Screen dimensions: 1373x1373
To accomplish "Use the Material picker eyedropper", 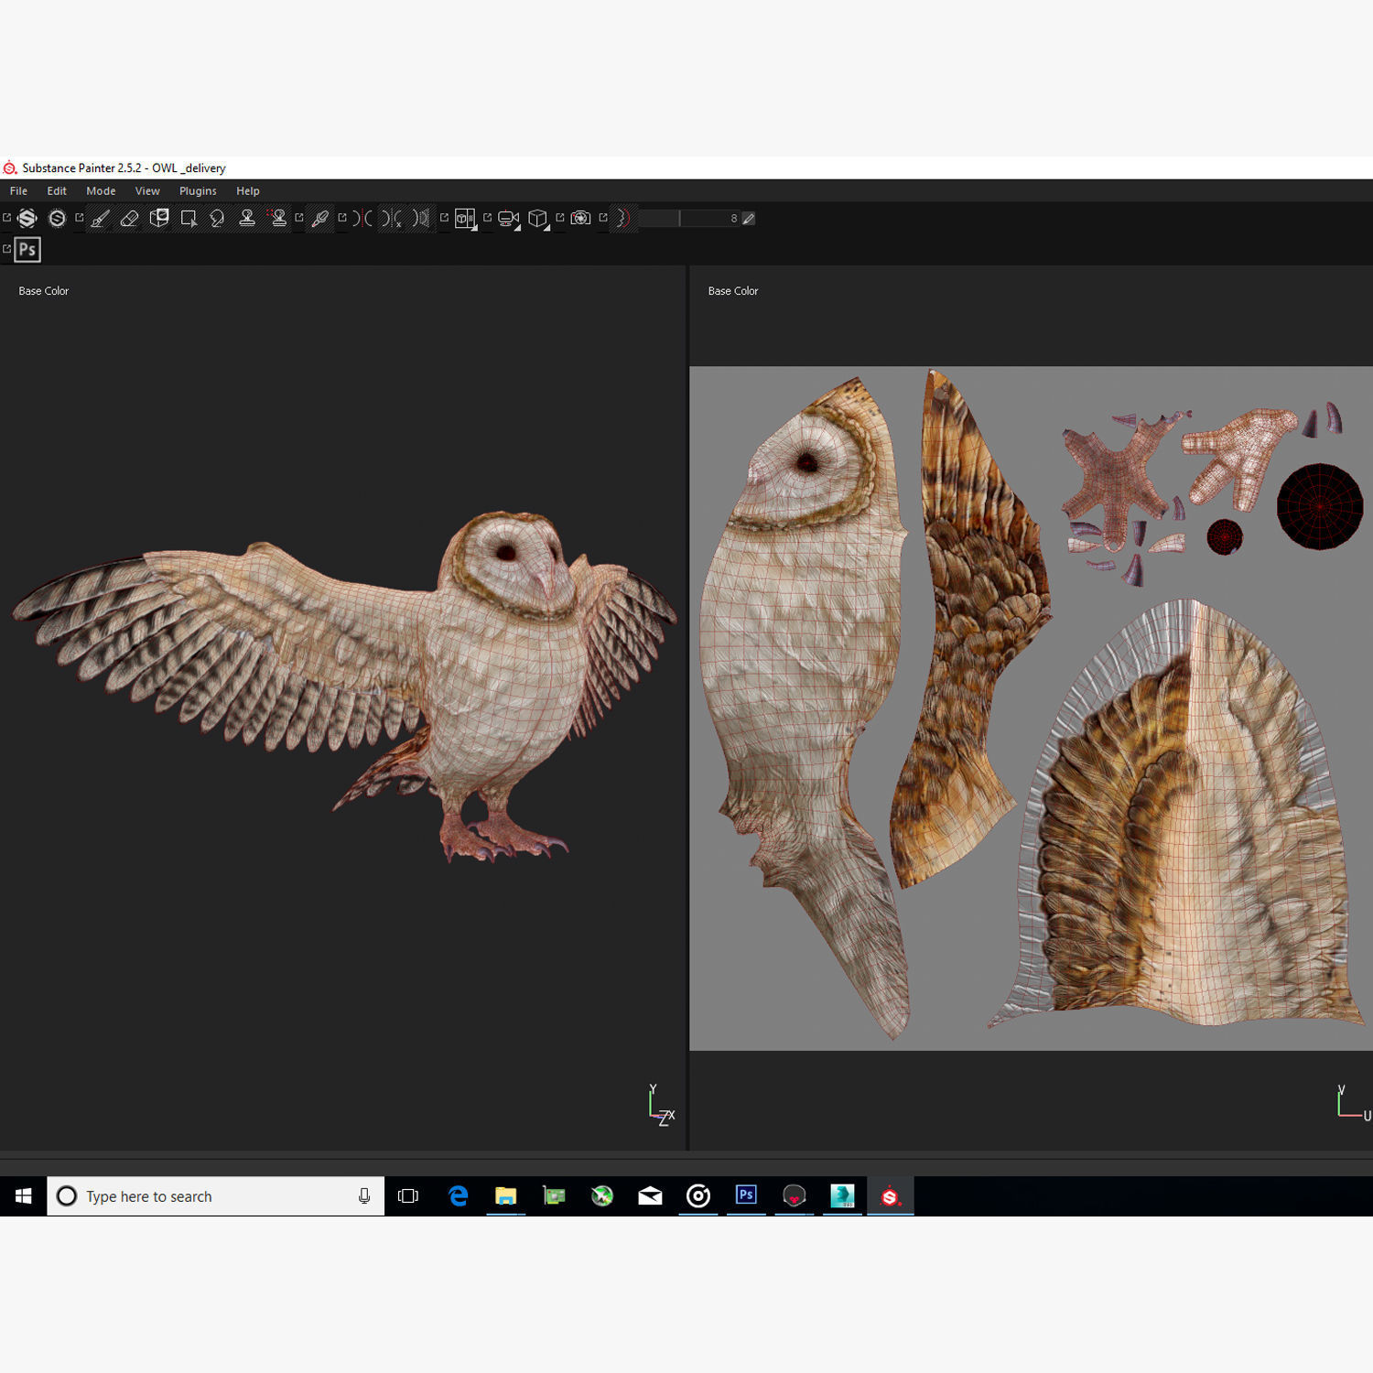I will (320, 219).
